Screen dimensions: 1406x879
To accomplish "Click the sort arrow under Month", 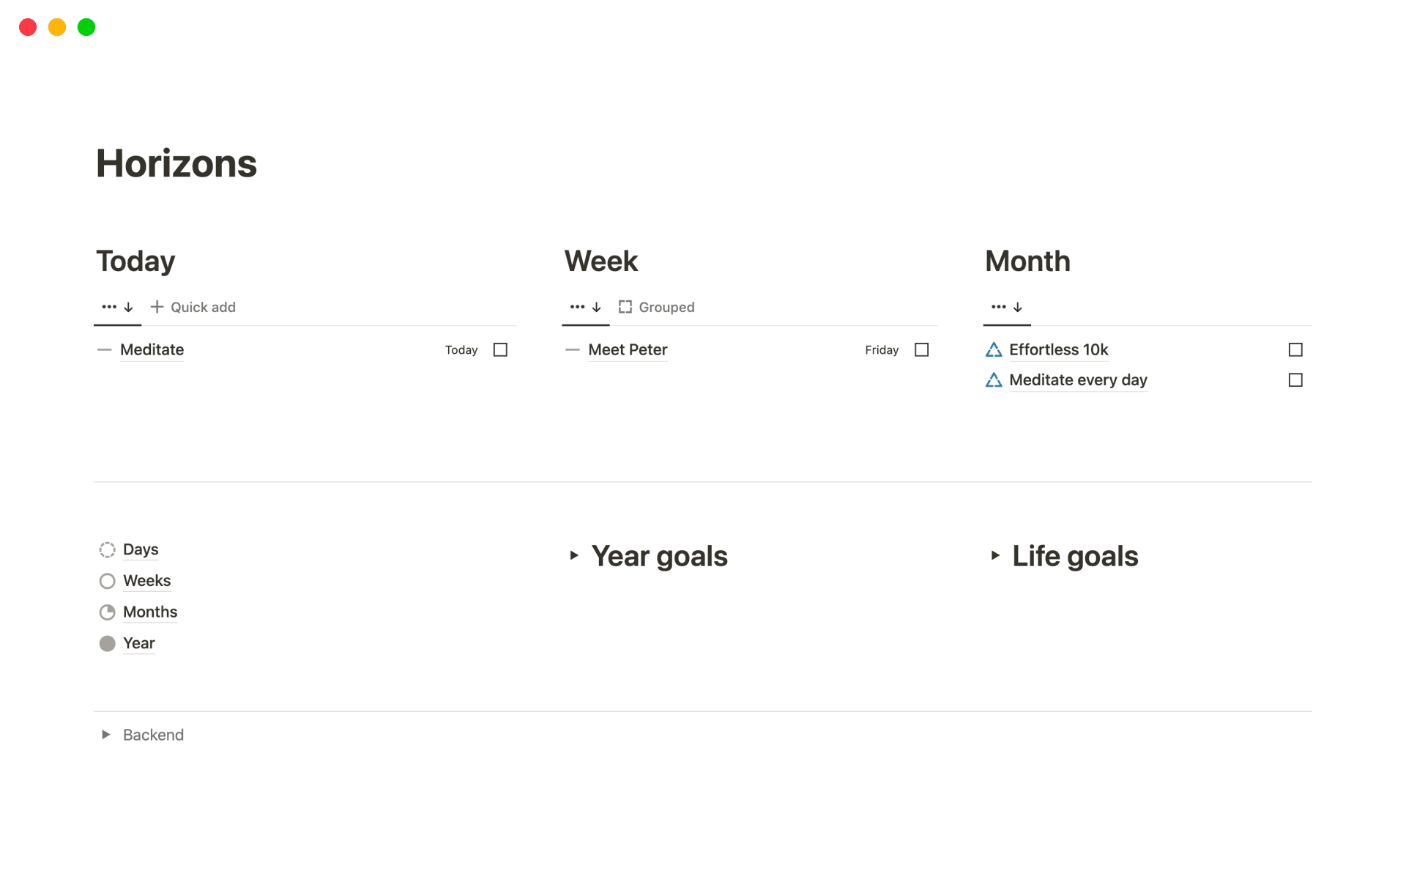I will (1017, 307).
